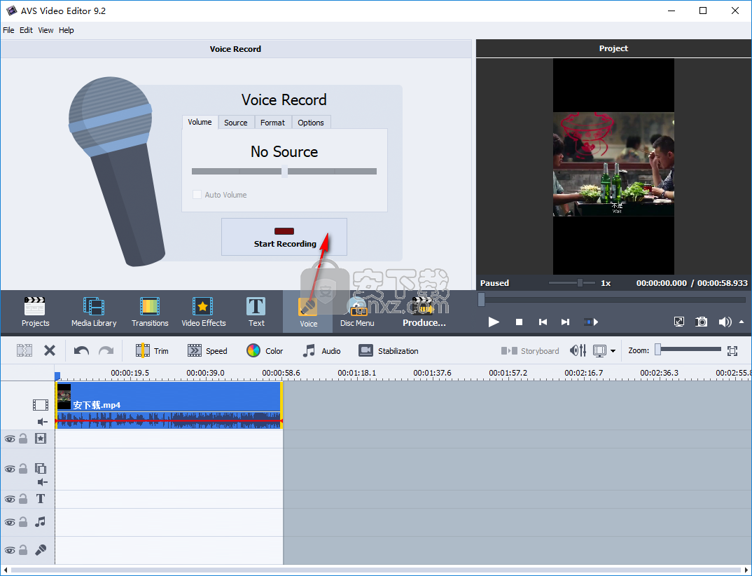This screenshot has height=576, width=752.
Task: Open the Transitions panel
Action: click(150, 312)
